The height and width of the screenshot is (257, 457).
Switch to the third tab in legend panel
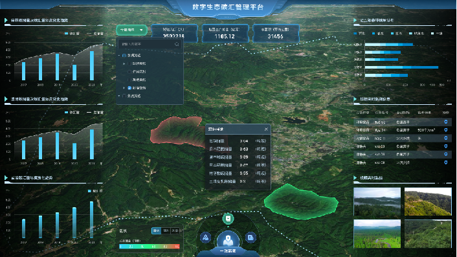pos(175,230)
